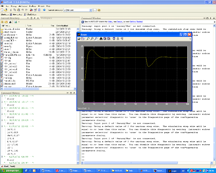Collapse the 29/04/10 19:22 history group
This screenshot has height=173, width=216.
[2, 96]
